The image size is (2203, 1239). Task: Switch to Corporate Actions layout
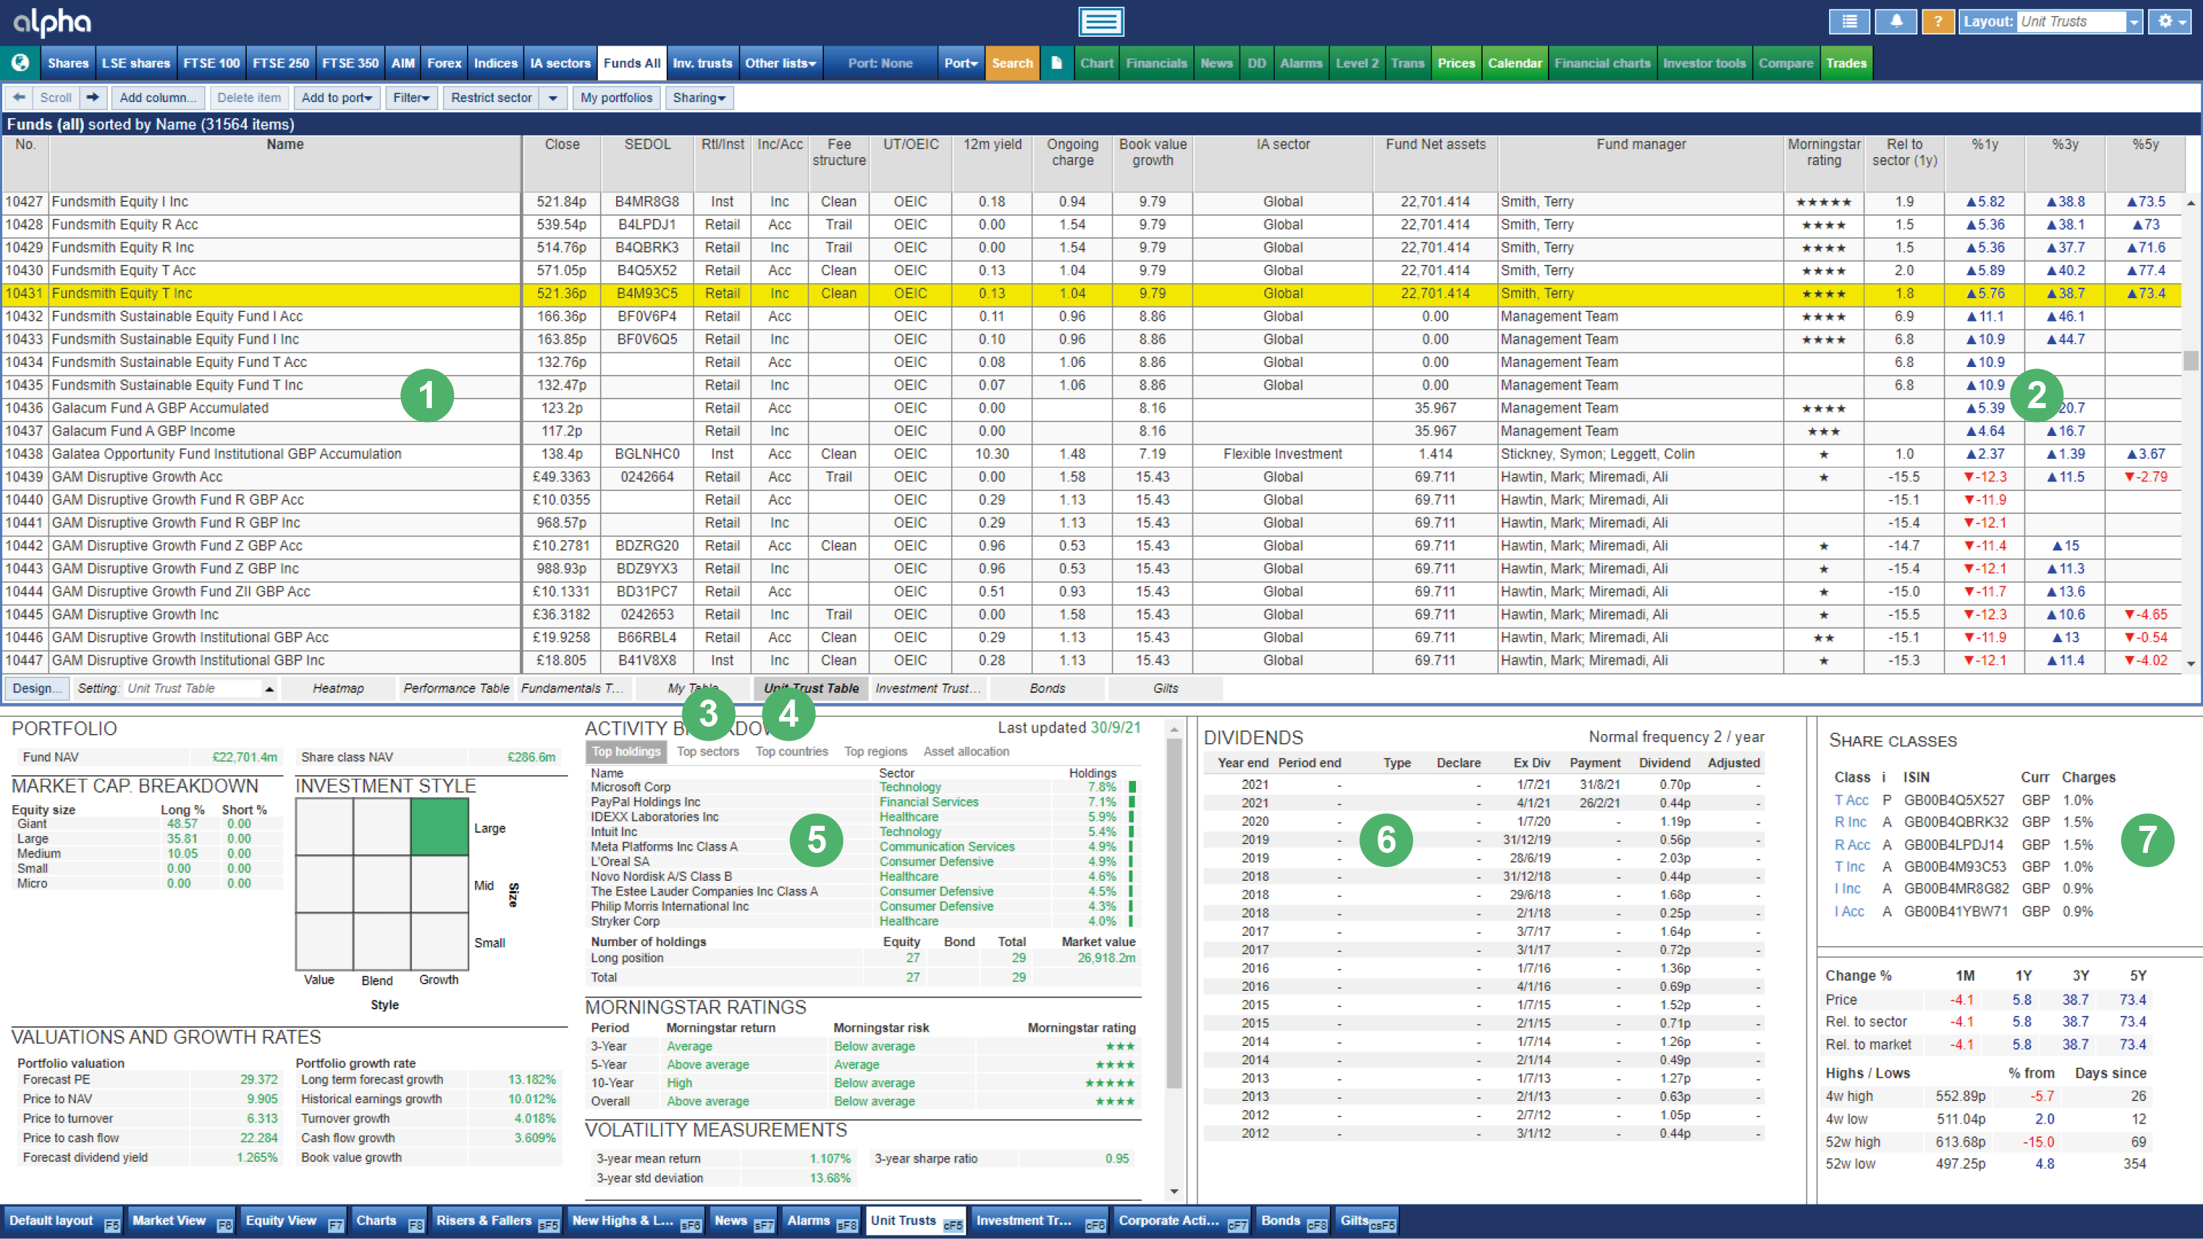coord(1182,1221)
